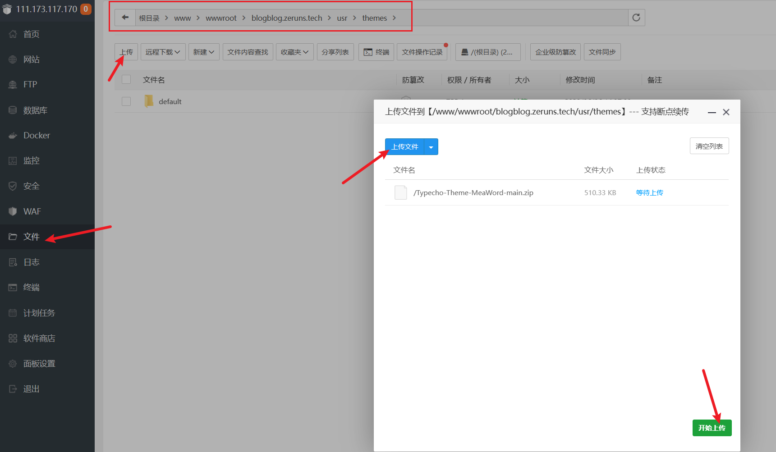Screen dimensions: 776x452
Task: Click the 等待上传 status link
Action: pyautogui.click(x=649, y=192)
